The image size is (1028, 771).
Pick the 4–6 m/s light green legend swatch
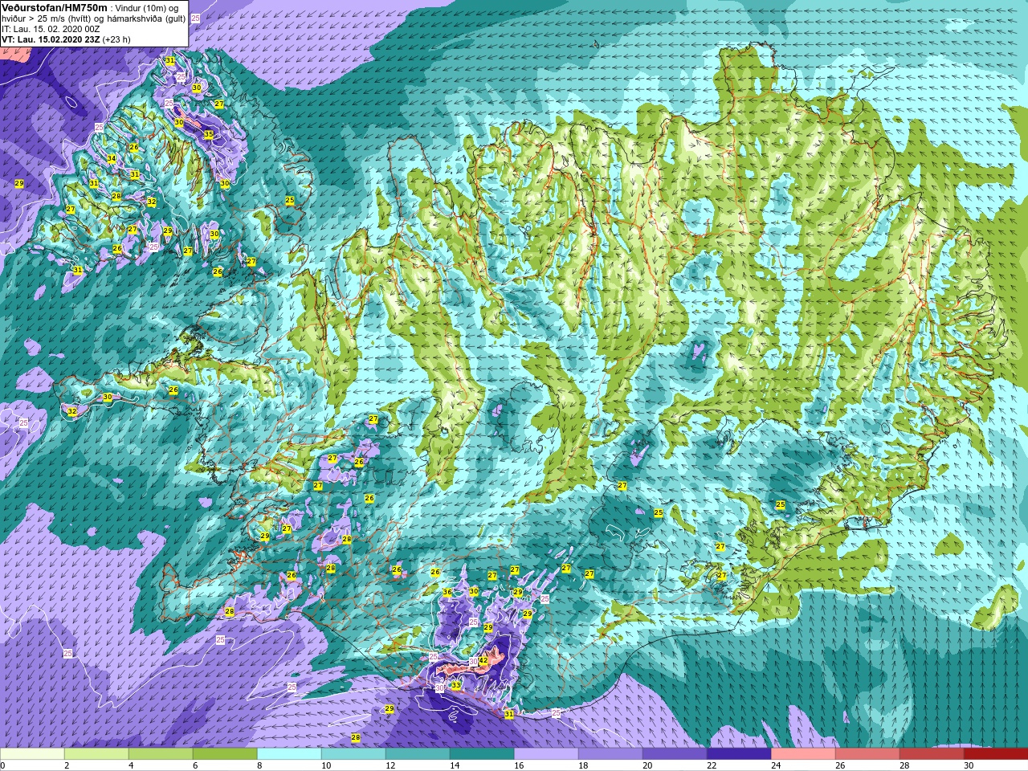tap(161, 754)
